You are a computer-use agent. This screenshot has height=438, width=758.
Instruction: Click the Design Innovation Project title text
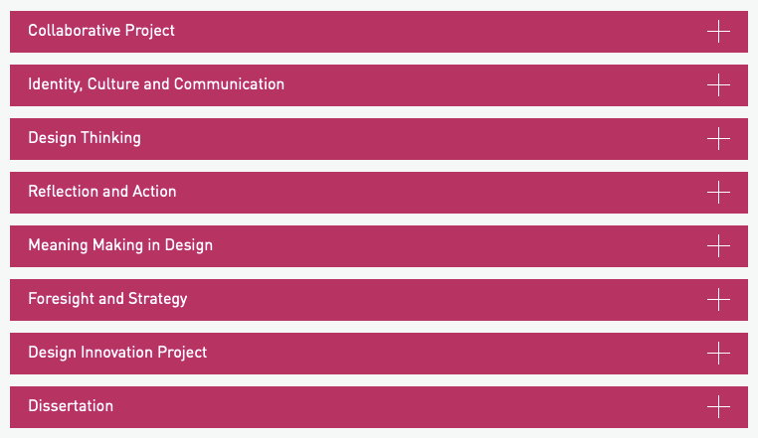point(117,353)
